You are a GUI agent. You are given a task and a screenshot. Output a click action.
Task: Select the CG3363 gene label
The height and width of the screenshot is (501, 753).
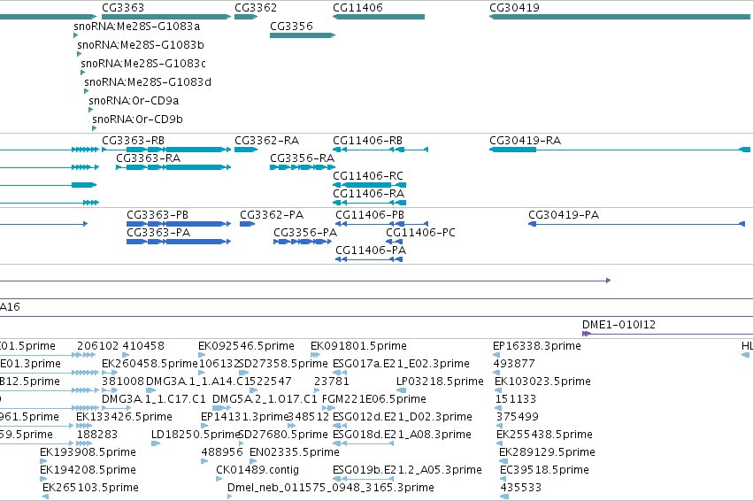pos(123,8)
